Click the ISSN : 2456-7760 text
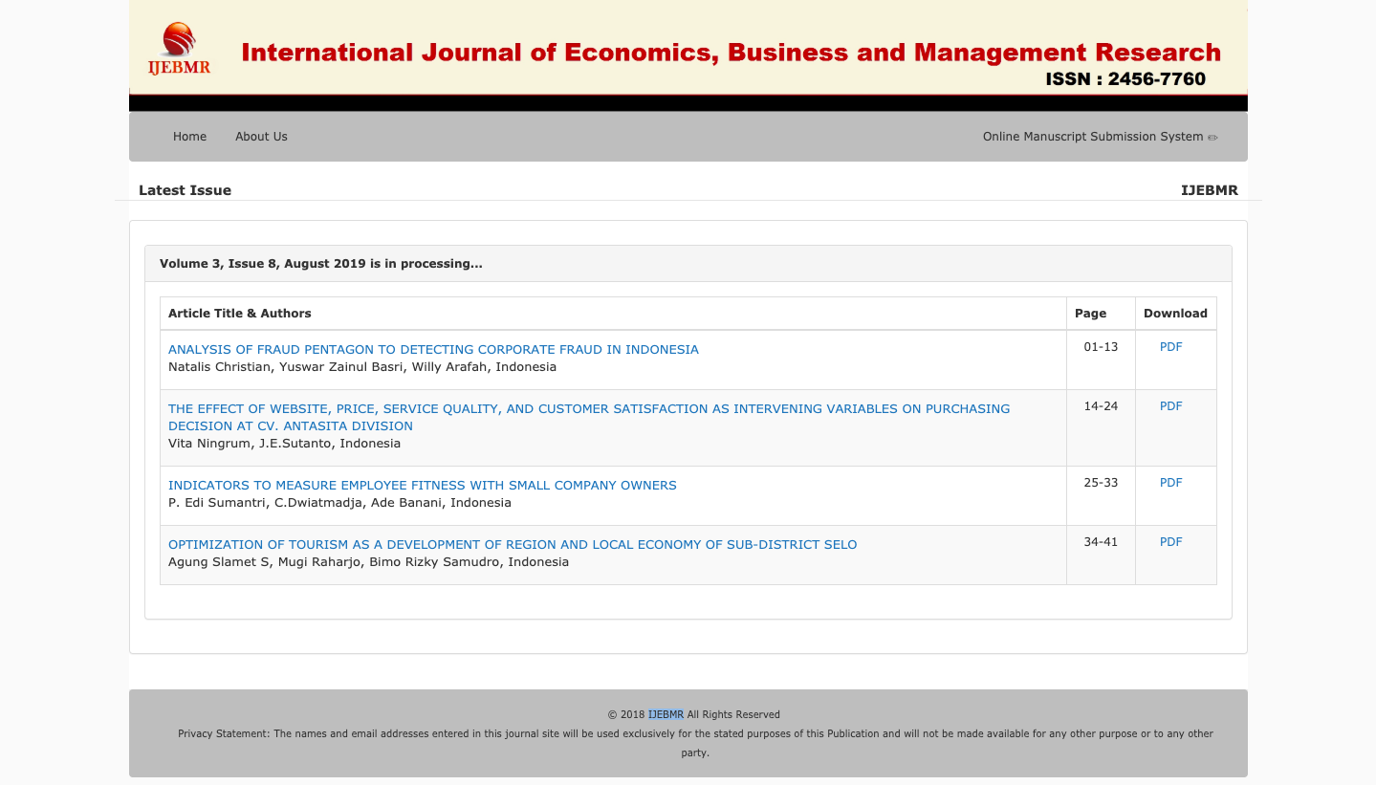 point(1125,79)
